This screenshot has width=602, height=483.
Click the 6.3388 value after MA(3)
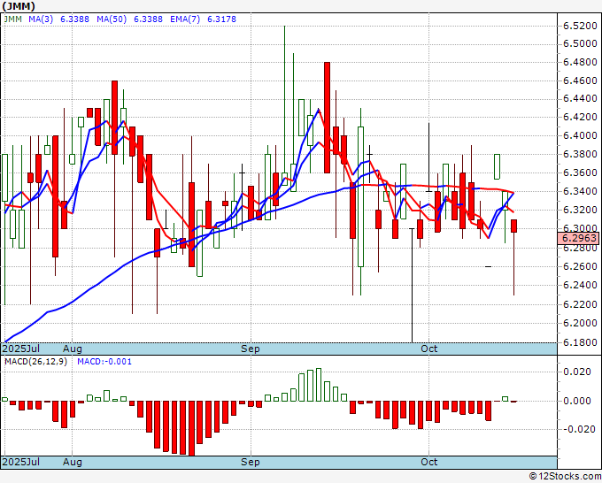coord(74,19)
